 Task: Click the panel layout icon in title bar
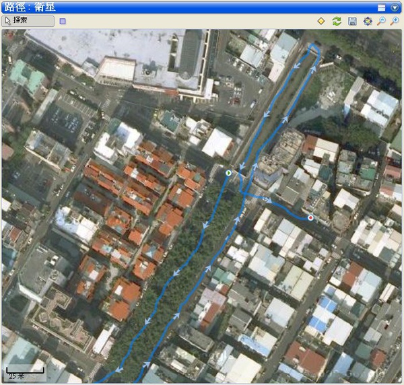pos(382,8)
